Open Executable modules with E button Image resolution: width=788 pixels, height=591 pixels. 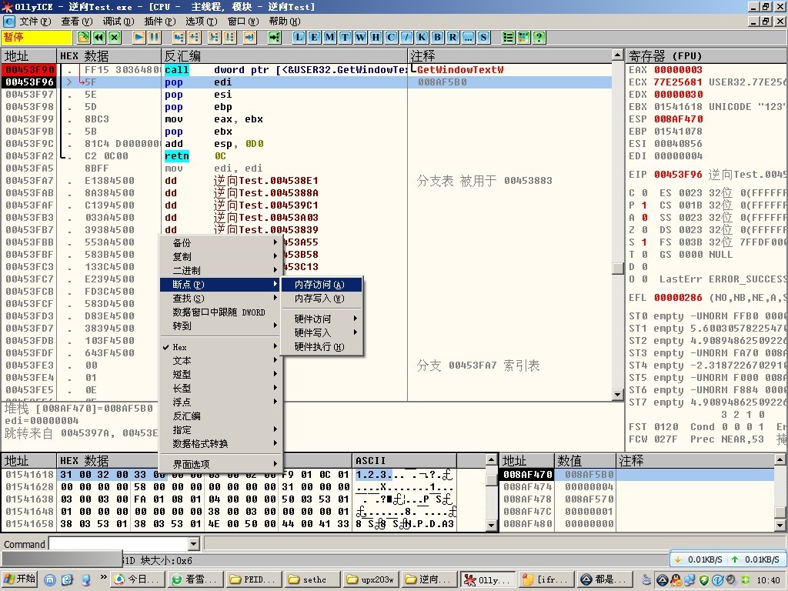tap(315, 37)
